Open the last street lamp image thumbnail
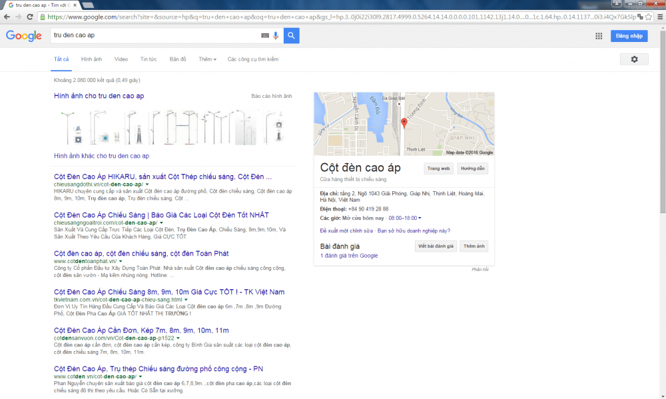Viewport: 666px width, 399px height. pyautogui.click(x=274, y=127)
